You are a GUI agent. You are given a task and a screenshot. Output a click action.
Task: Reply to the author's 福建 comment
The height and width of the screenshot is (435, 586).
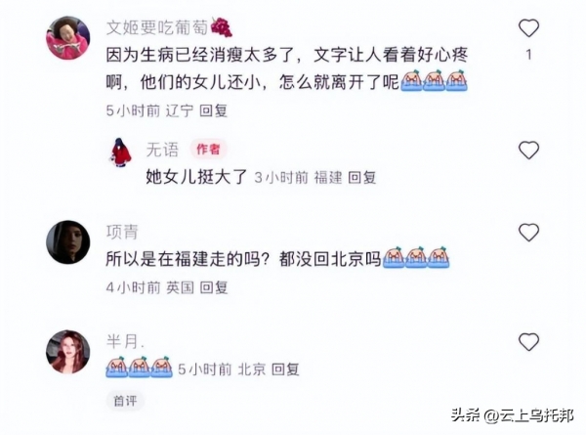click(361, 177)
